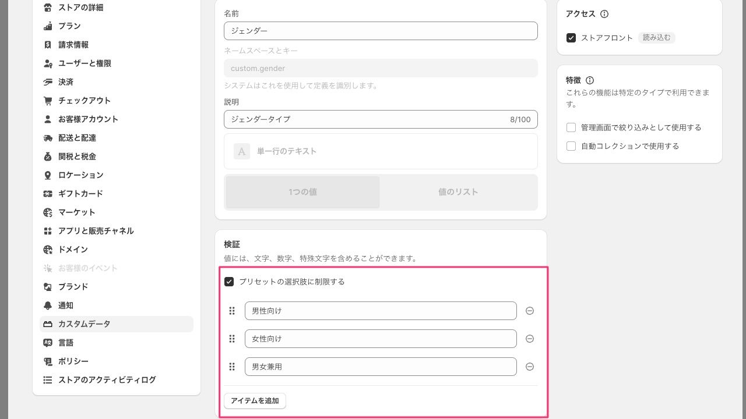Click the 決済 payments icon
This screenshot has height=419, width=746.
click(48, 82)
